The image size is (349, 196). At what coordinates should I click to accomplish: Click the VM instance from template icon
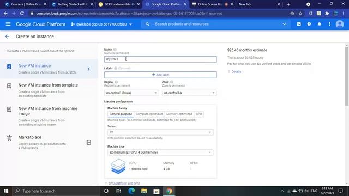point(9,86)
